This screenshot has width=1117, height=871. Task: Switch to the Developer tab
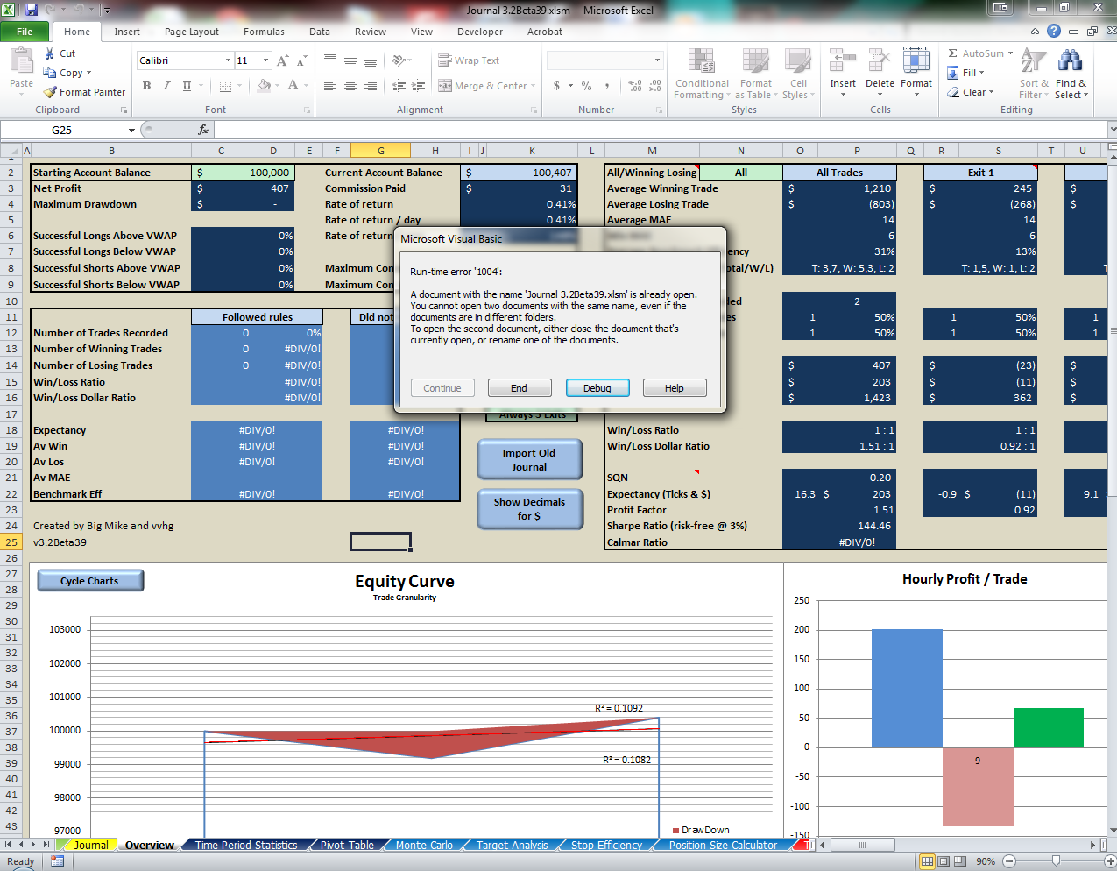480,32
